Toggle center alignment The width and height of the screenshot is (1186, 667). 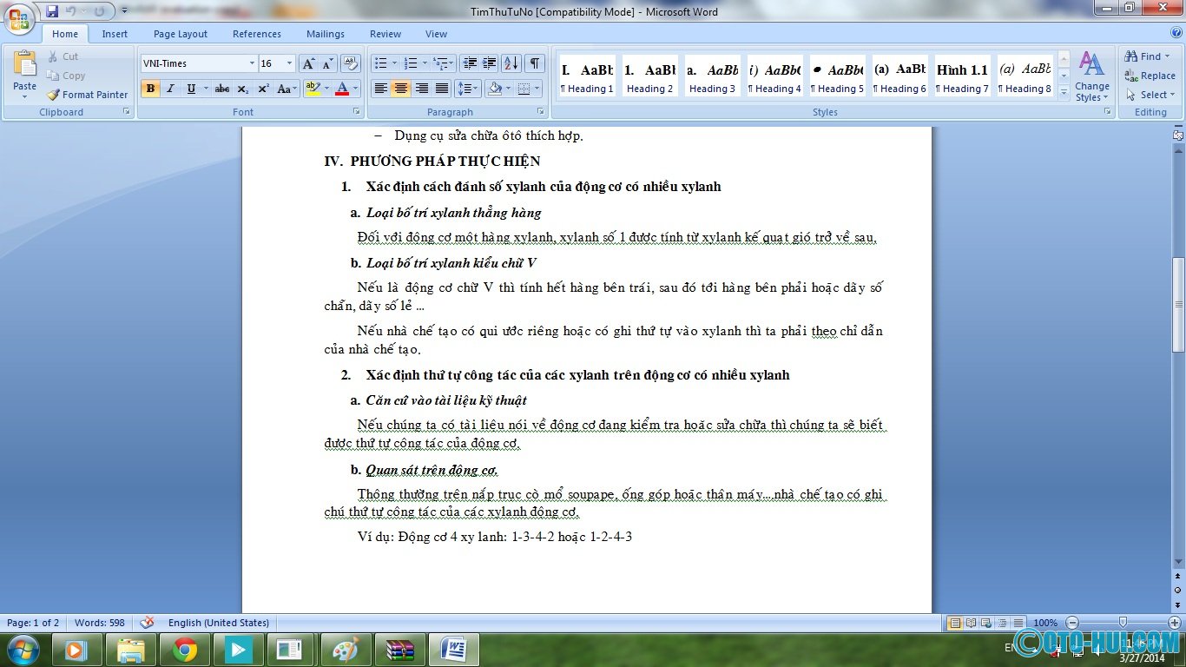click(400, 89)
